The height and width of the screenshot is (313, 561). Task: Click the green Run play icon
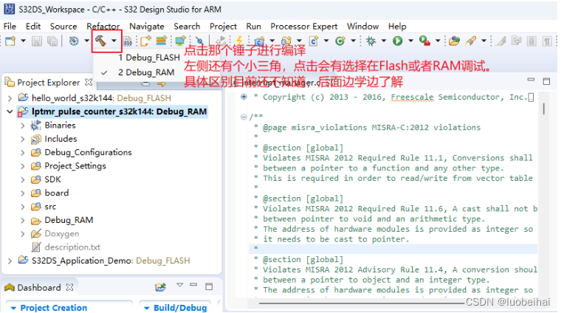(x=397, y=41)
